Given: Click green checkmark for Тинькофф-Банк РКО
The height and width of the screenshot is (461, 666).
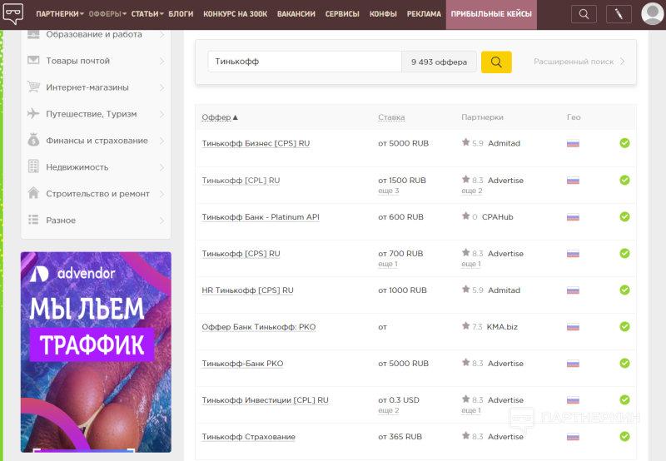Looking at the screenshot, I should [624, 363].
